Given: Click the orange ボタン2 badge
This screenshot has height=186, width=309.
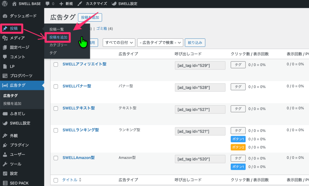Looking at the screenshot, I should [238, 147].
